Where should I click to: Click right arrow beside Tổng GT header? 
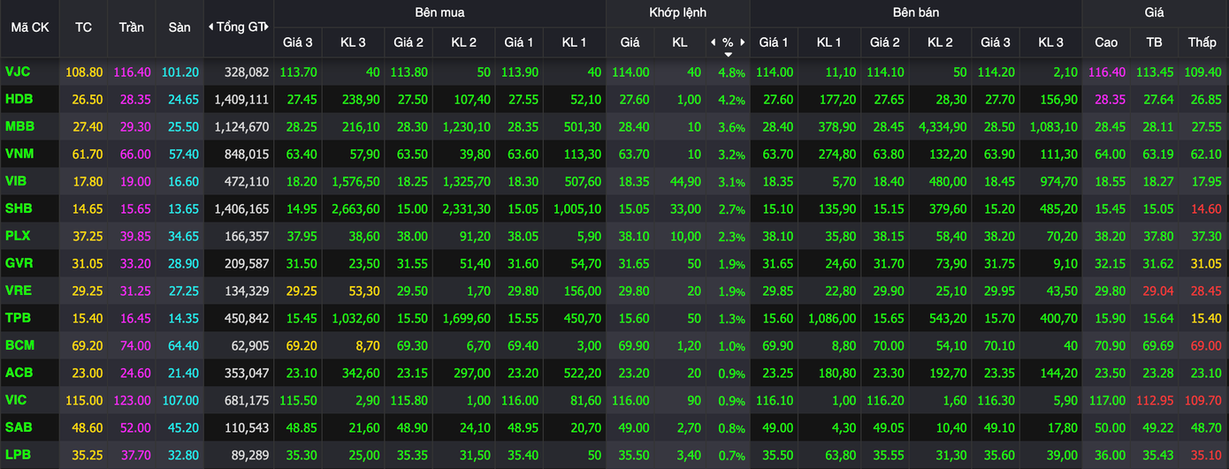[x=265, y=27]
